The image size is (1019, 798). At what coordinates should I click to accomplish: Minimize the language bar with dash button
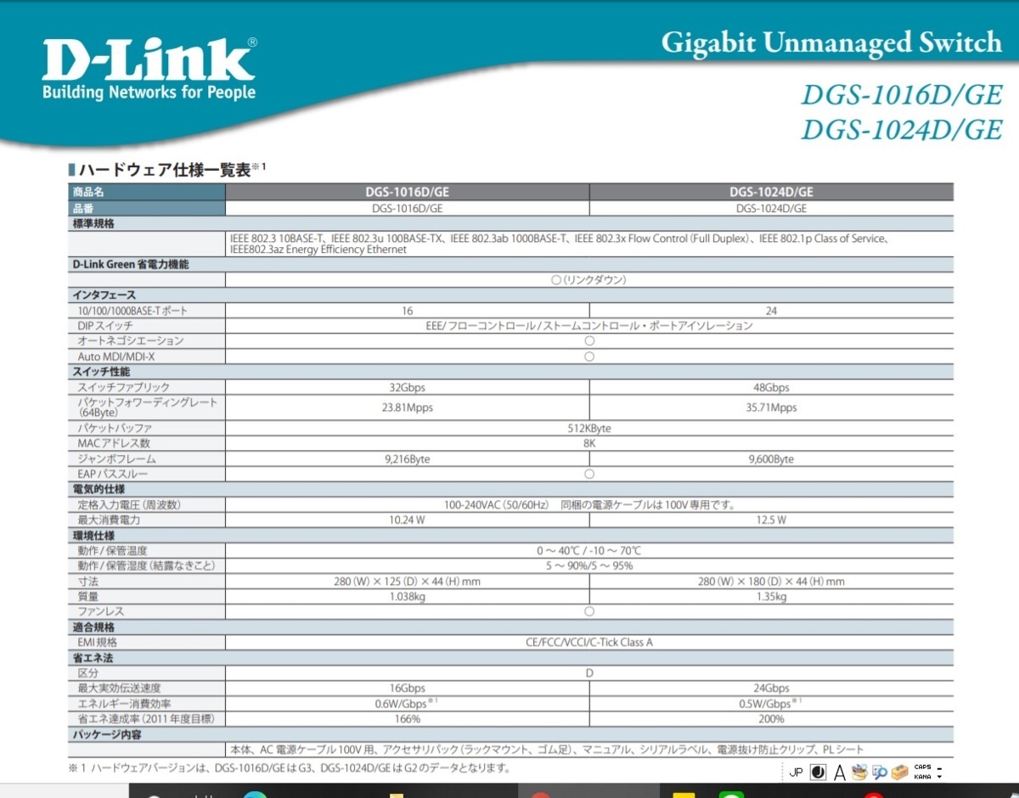[x=939, y=768]
